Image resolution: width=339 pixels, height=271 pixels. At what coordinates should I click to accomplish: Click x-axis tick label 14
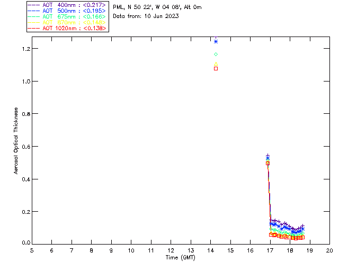211,250
